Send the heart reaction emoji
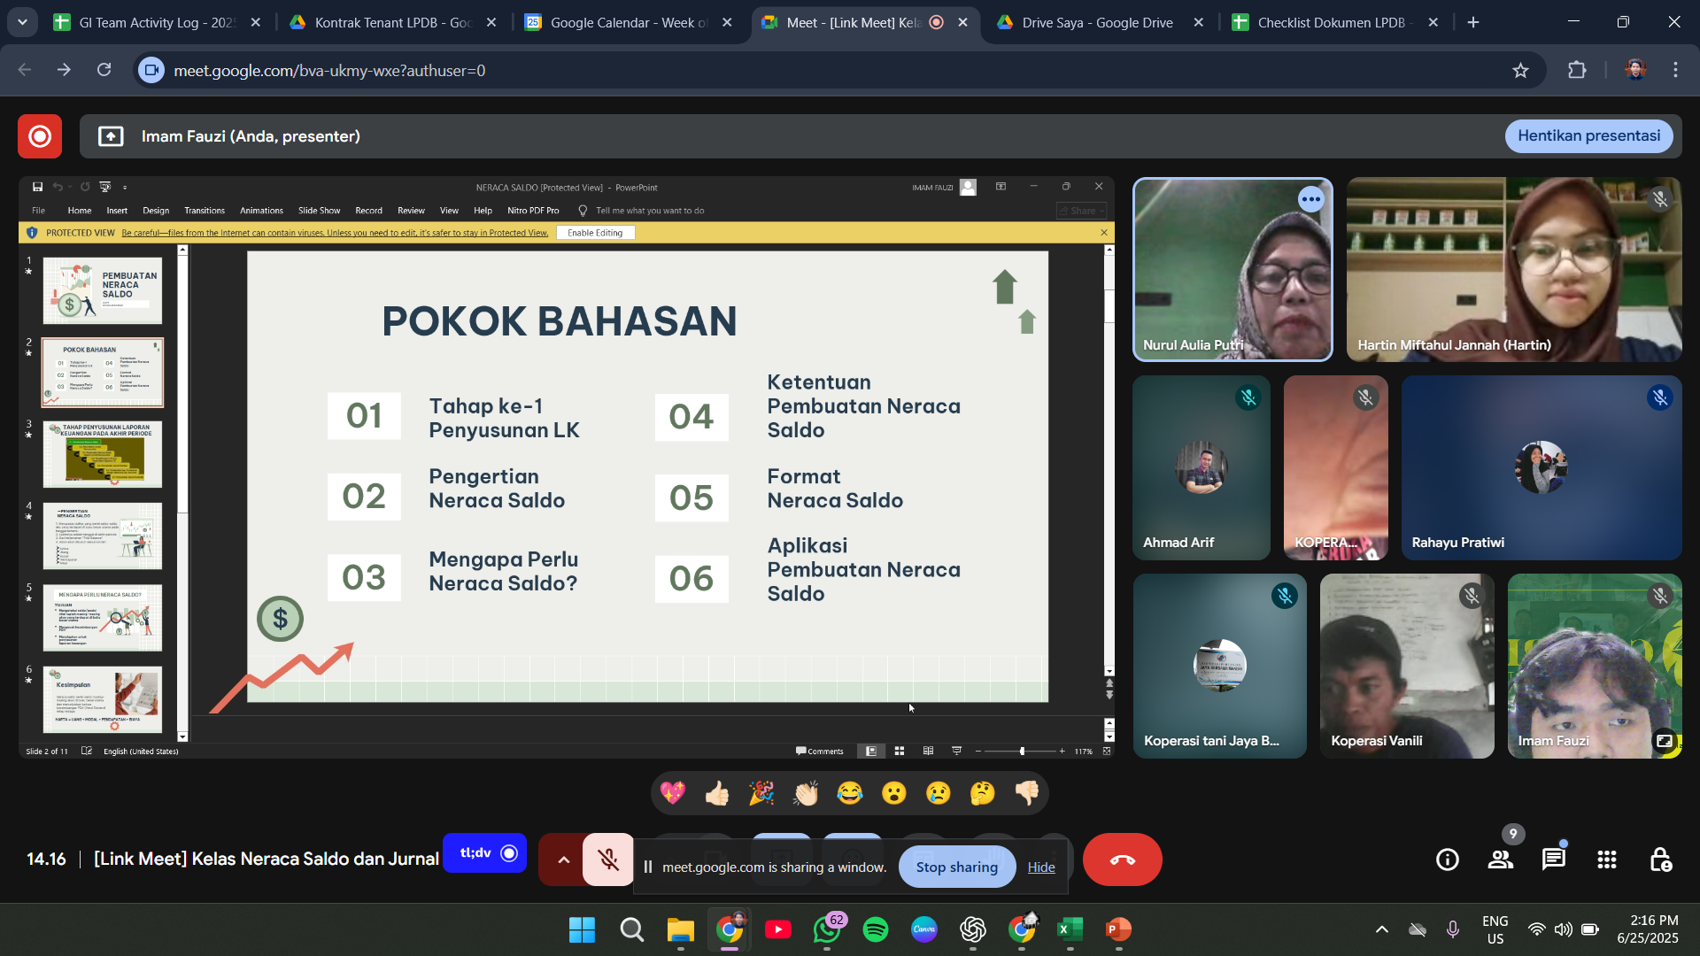The height and width of the screenshot is (956, 1700). tap(673, 793)
